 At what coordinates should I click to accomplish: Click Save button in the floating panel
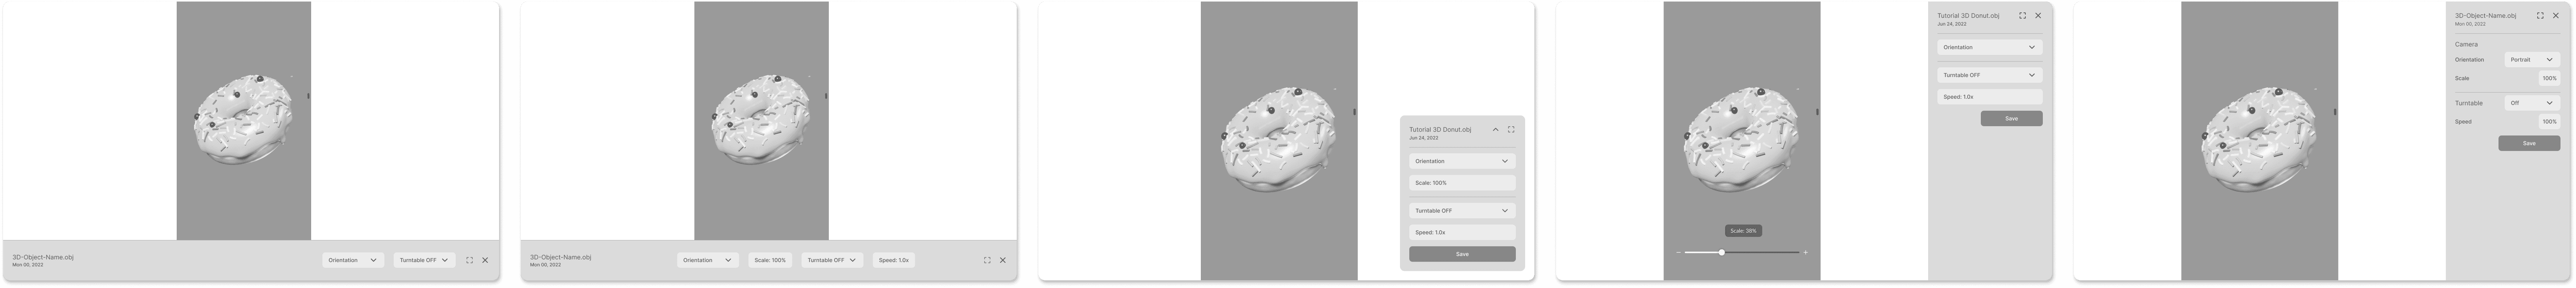(x=1462, y=254)
